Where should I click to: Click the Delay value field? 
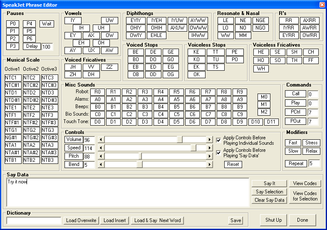point(47,47)
